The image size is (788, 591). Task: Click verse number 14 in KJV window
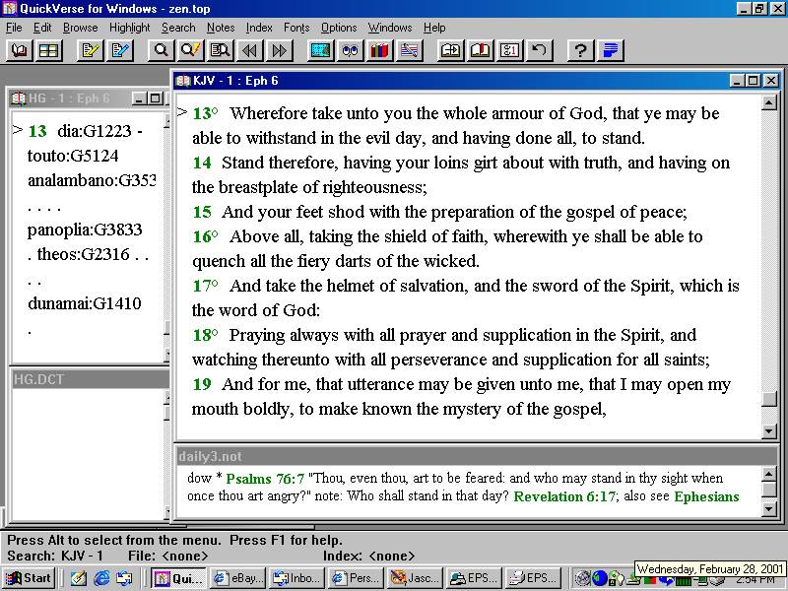[202, 163]
